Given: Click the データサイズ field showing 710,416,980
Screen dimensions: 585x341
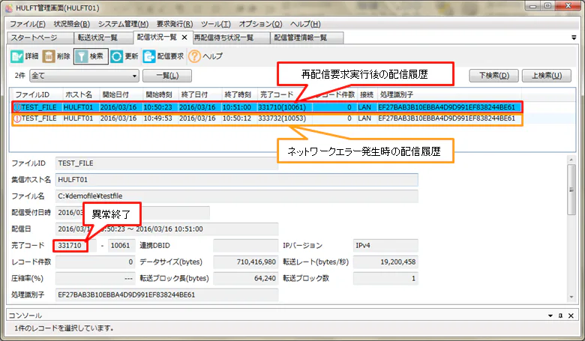Looking at the screenshot, I should click(x=245, y=262).
